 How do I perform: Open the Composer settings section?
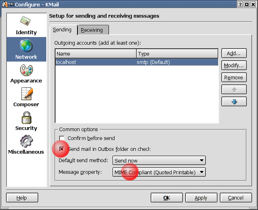pyautogui.click(x=27, y=97)
